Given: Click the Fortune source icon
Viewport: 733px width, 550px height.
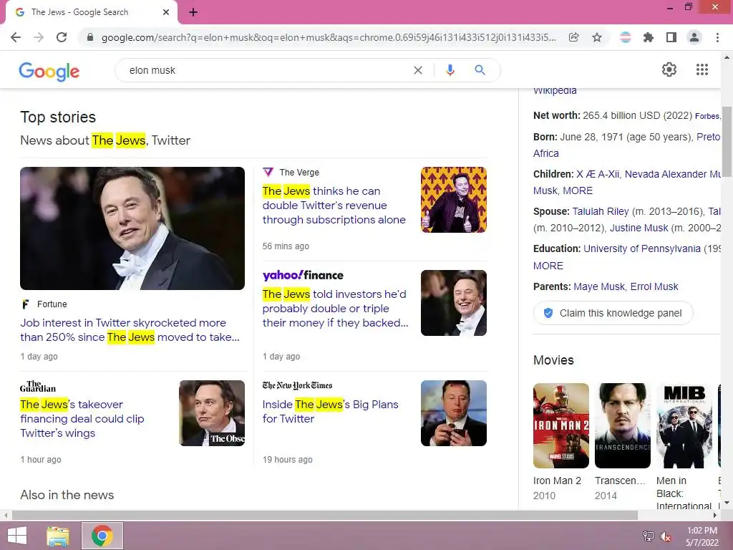Looking at the screenshot, I should click(26, 304).
